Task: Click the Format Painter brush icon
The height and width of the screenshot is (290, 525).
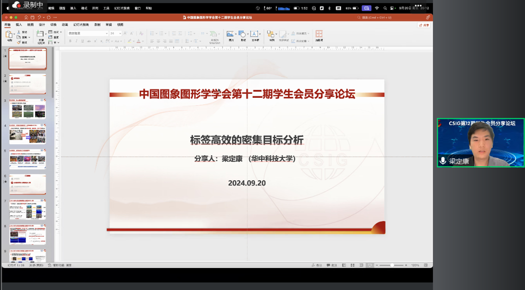Action: (x=19, y=42)
